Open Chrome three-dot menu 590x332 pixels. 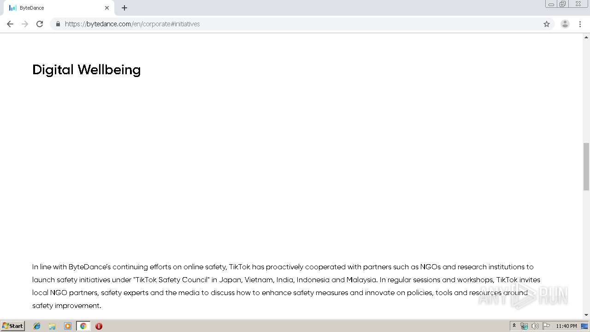tap(580, 24)
